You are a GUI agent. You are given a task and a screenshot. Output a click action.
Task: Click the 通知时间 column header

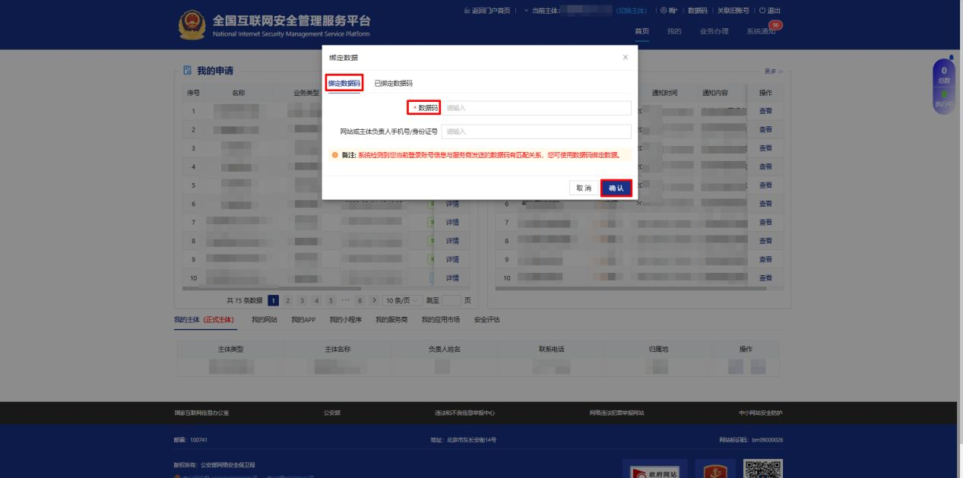pos(664,93)
